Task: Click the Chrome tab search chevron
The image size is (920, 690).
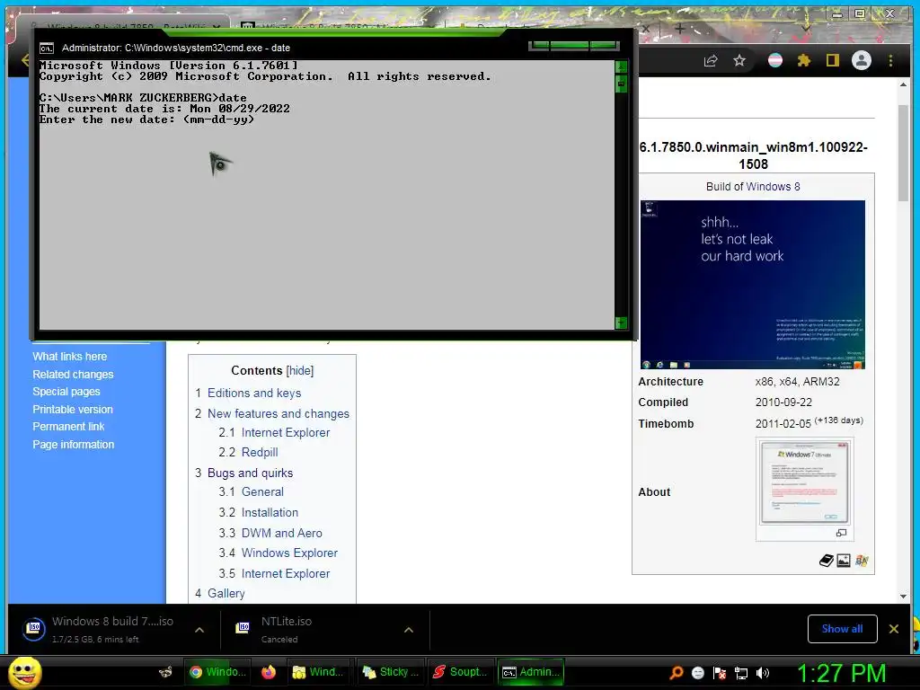Action: 806,28
